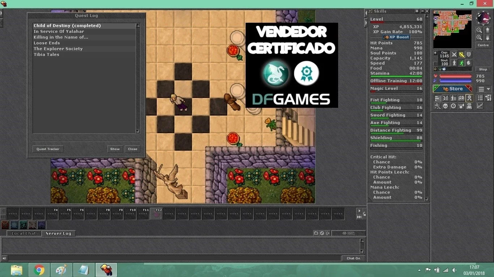Click the ignore-list icon above the chat console
The height and width of the screenshot is (277, 494).
click(x=322, y=233)
